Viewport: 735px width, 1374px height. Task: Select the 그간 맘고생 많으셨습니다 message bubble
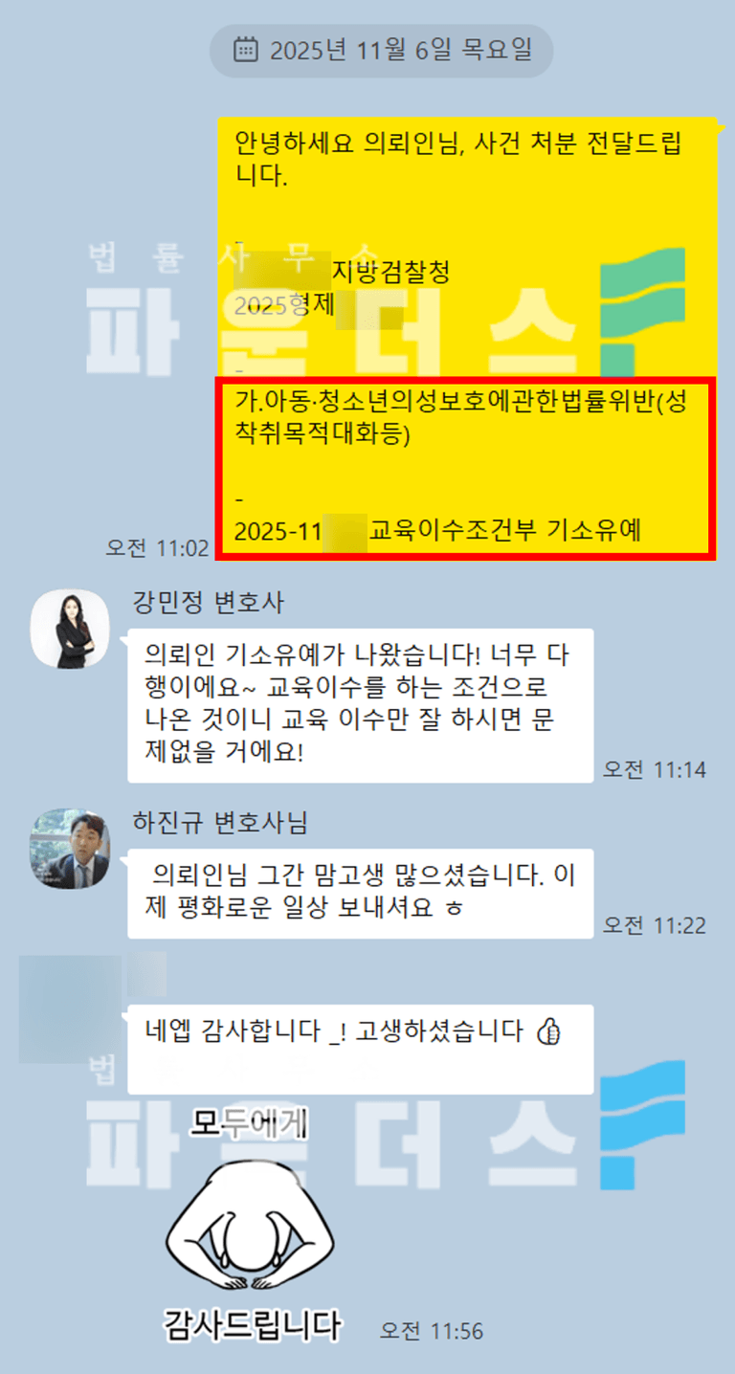(x=360, y=893)
